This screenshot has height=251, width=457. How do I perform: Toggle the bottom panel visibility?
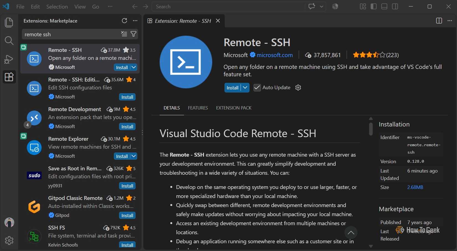pos(384,6)
